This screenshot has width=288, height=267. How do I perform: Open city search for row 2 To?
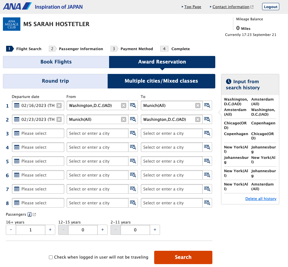(207, 119)
